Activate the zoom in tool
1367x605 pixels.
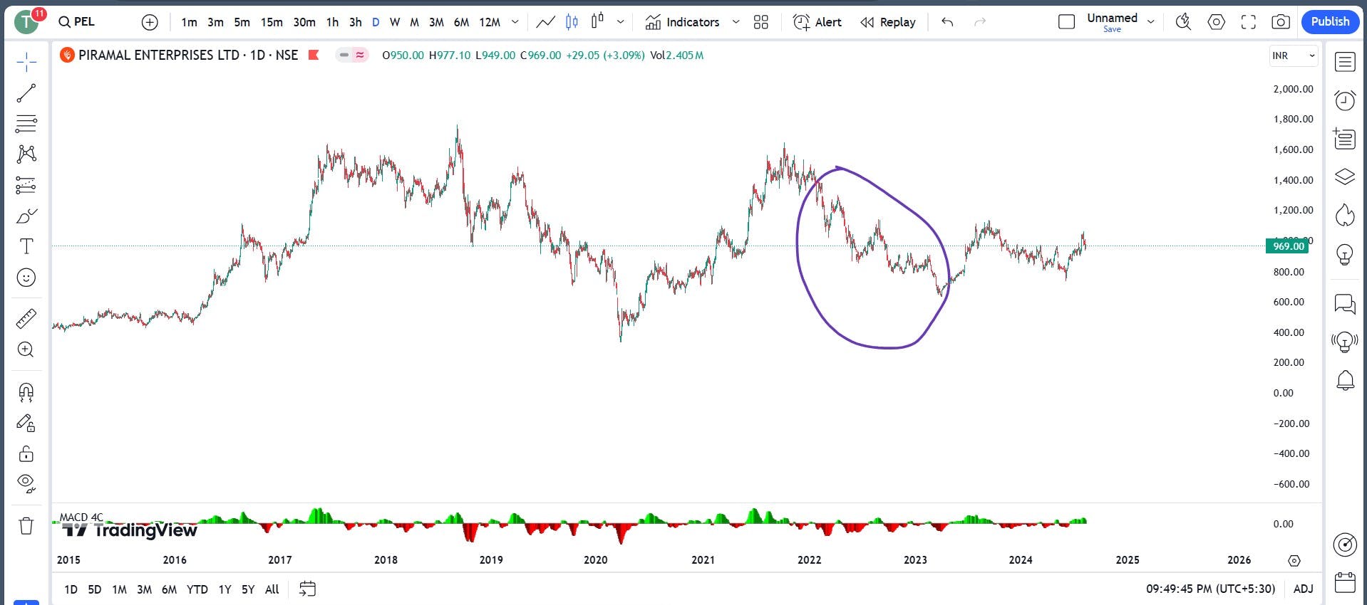coord(26,349)
